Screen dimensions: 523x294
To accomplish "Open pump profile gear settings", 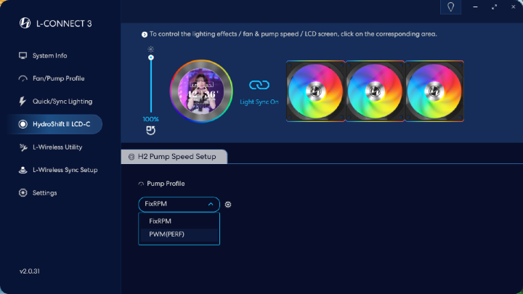I will coord(228,204).
